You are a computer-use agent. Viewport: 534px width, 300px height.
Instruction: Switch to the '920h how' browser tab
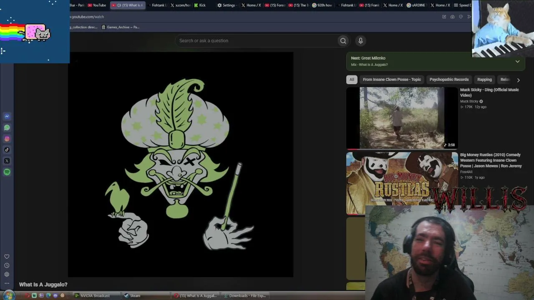click(322, 5)
